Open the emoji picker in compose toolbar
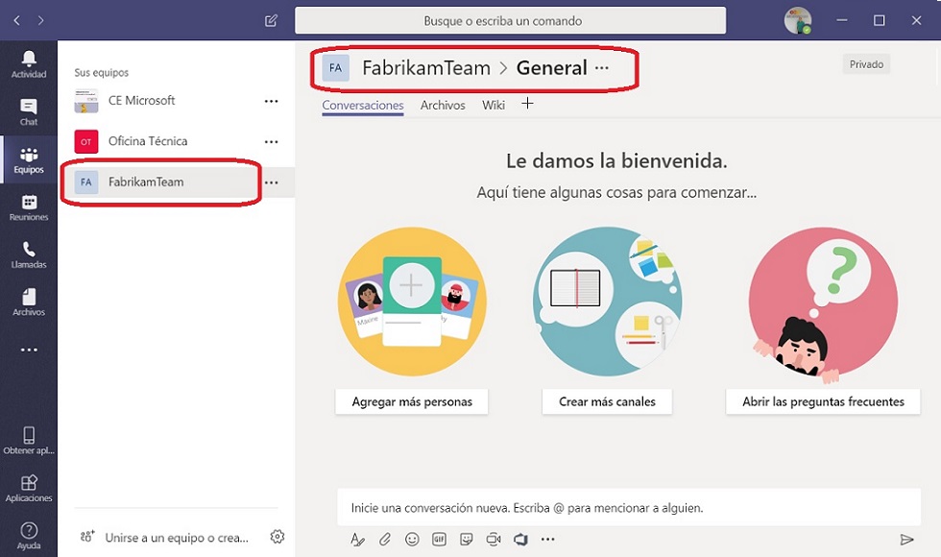 412,539
